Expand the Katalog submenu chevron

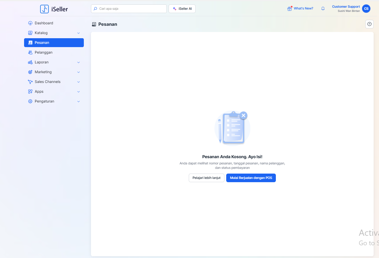click(x=78, y=33)
